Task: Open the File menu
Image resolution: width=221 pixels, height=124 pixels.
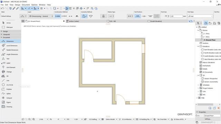Action: click(2, 5)
